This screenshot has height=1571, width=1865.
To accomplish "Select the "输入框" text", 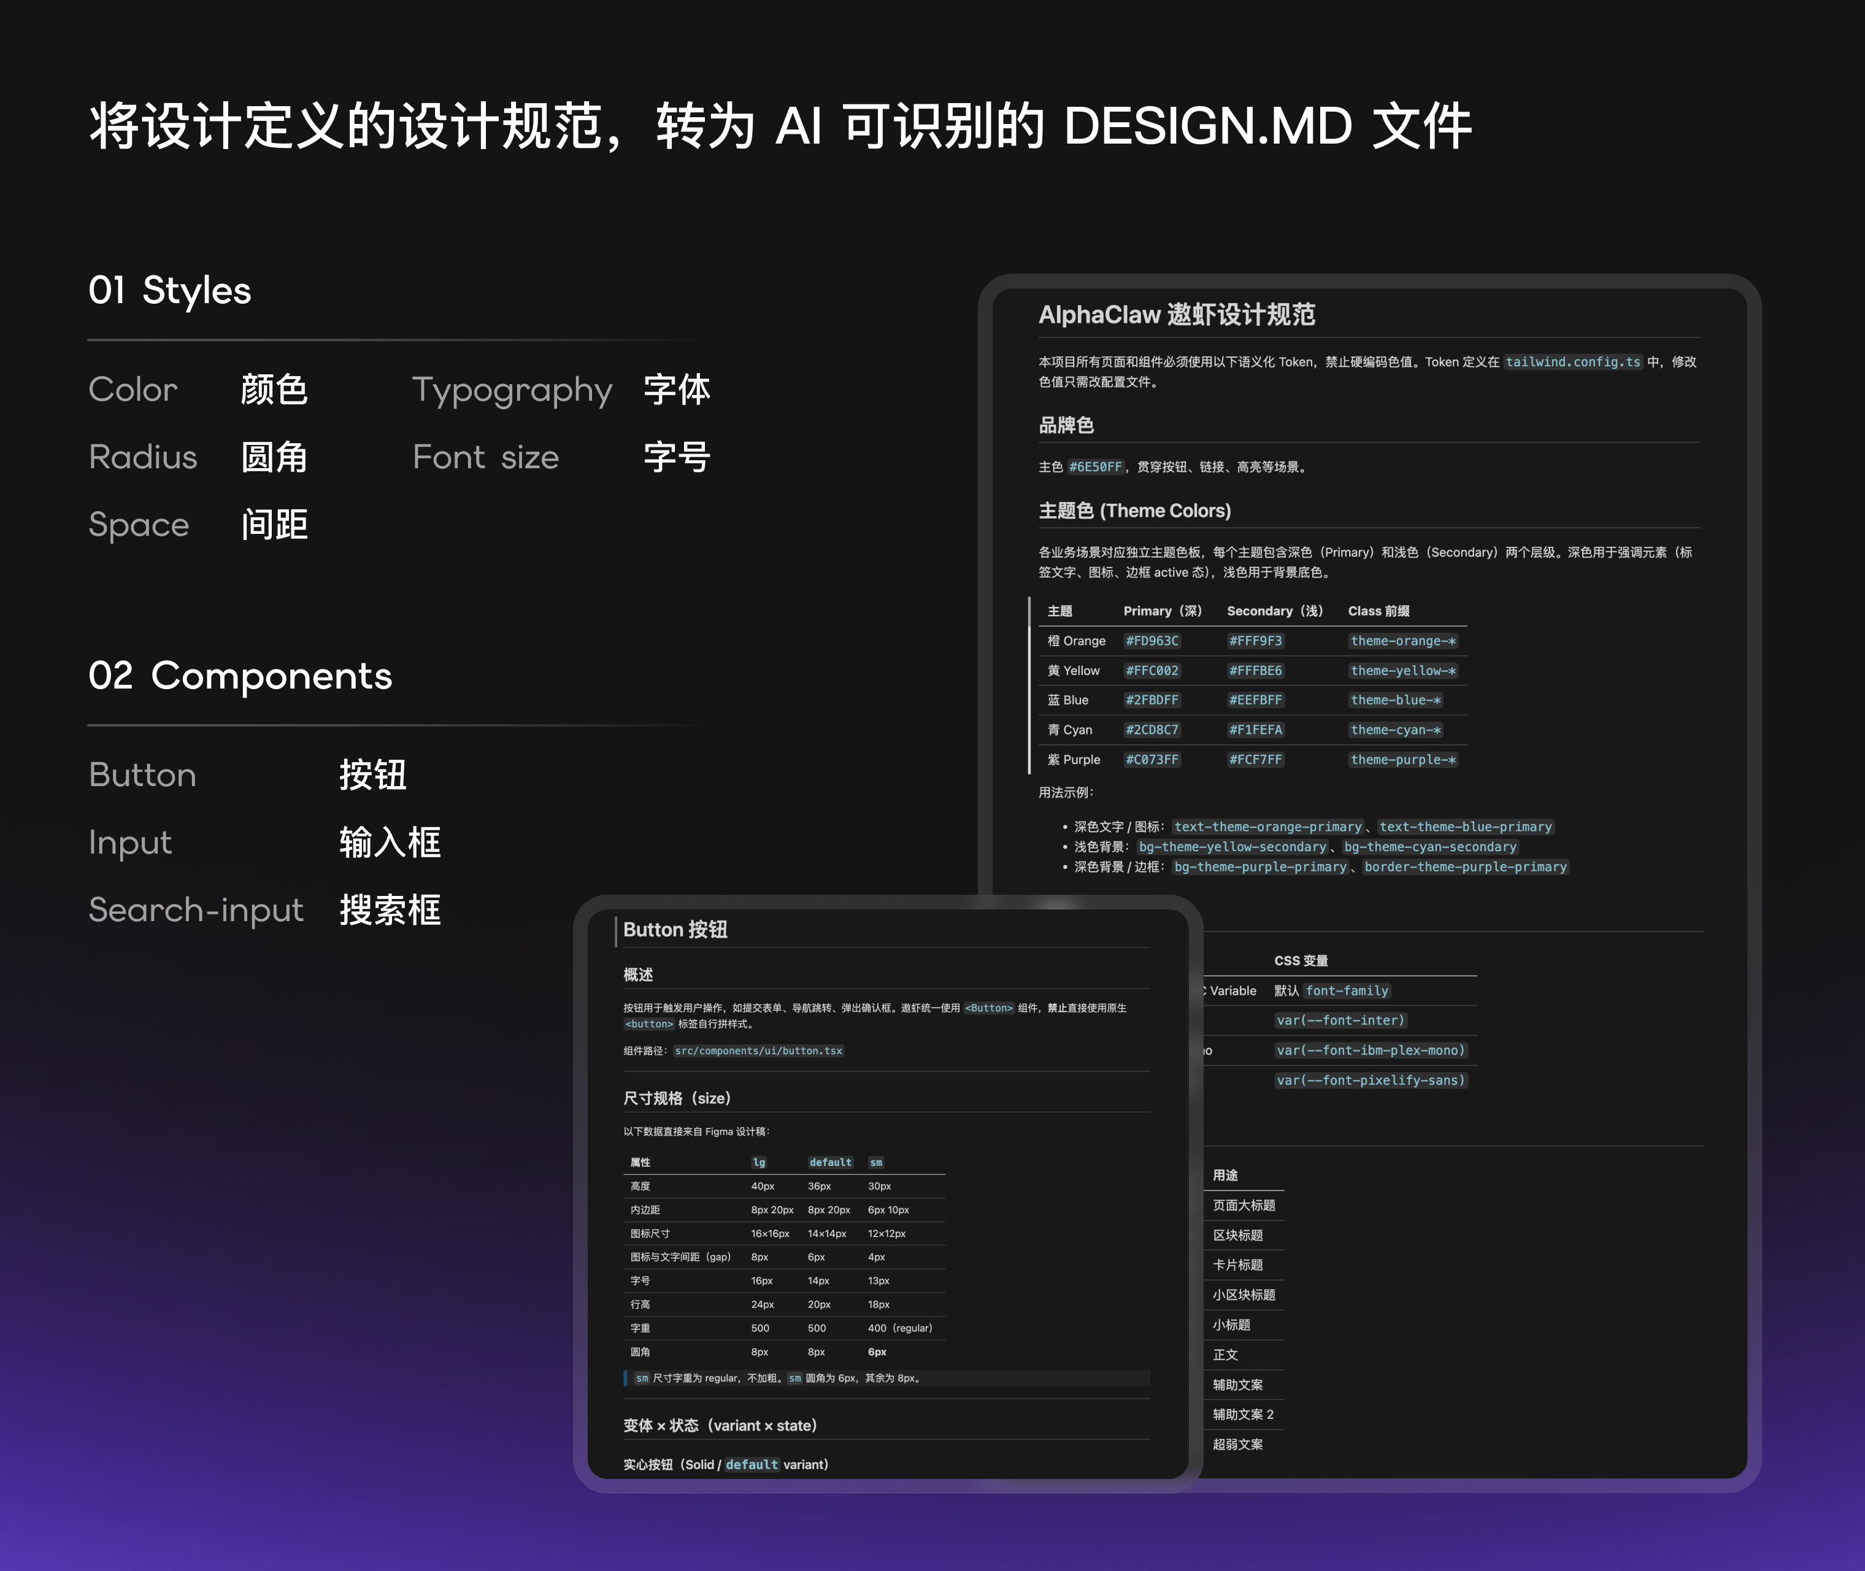I will (x=390, y=843).
